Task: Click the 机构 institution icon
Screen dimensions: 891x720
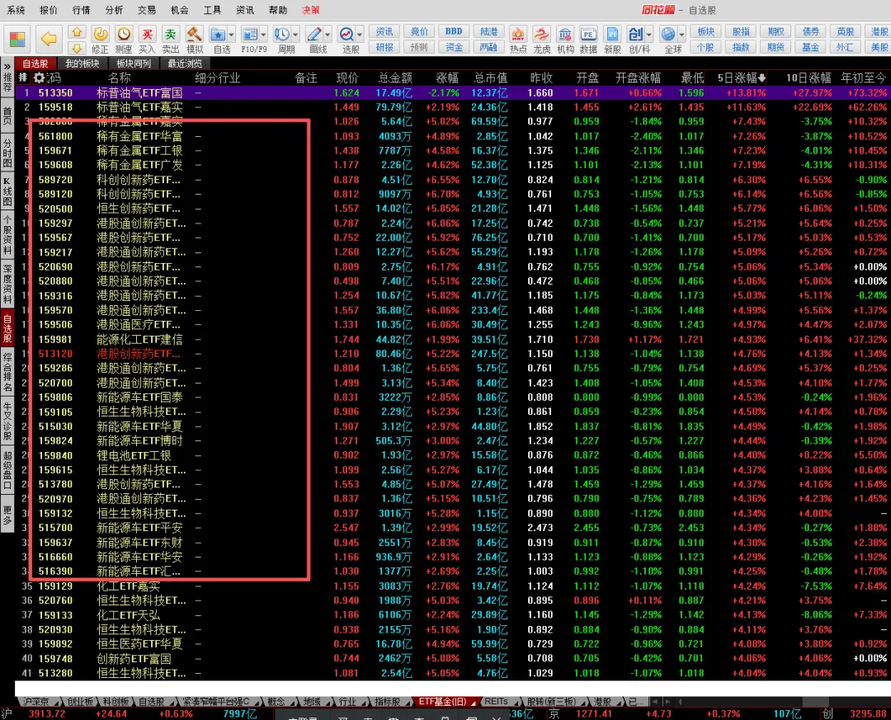Action: tap(565, 40)
